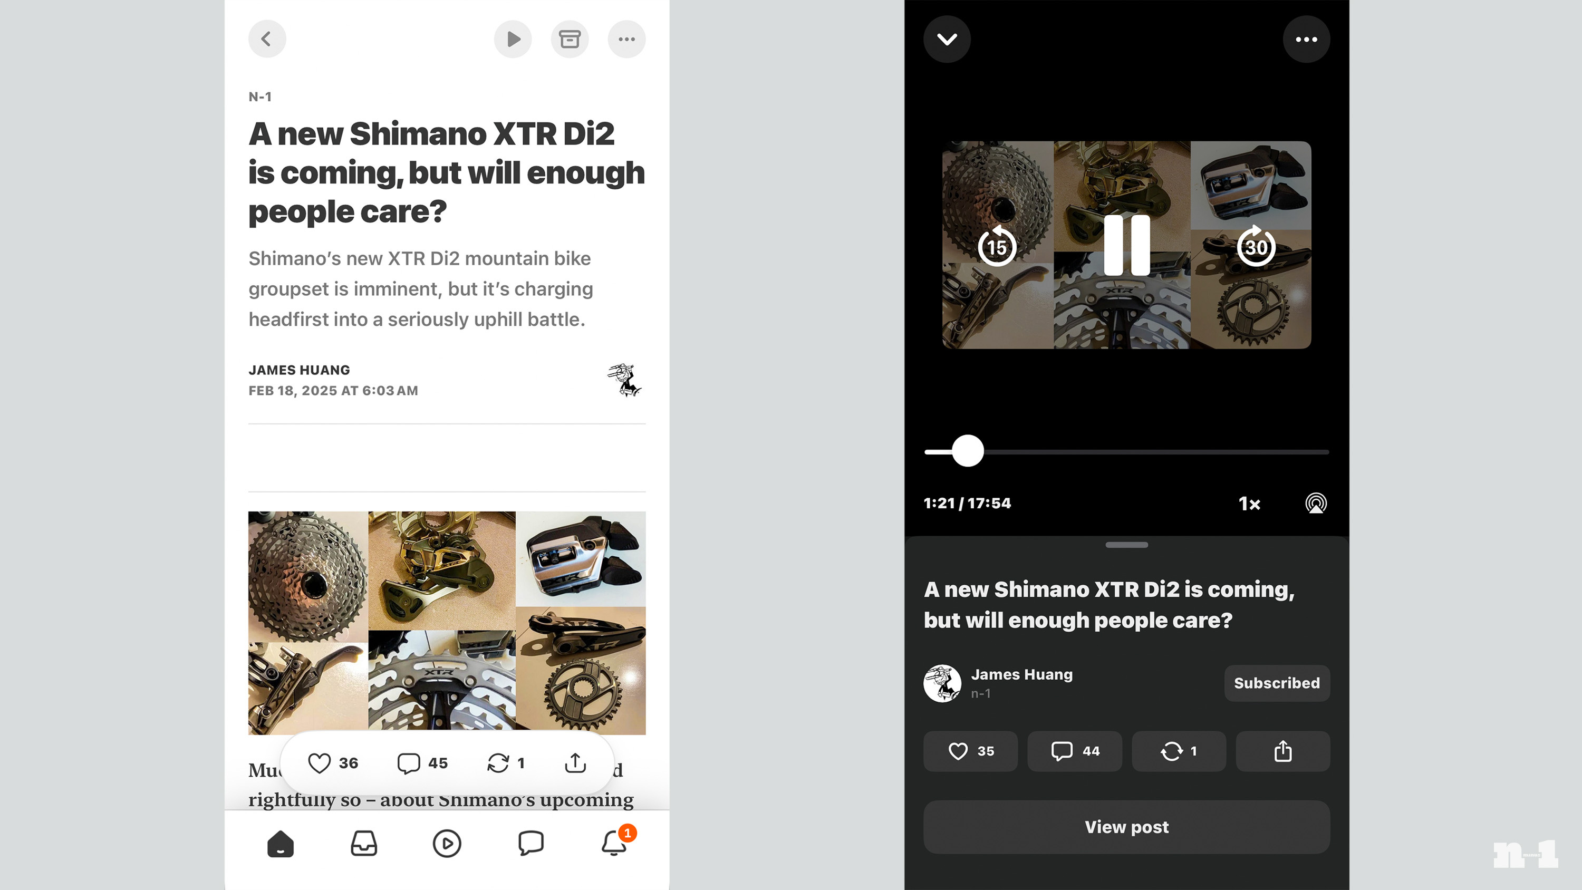Tap the n-1 publication avatar in article
Image resolution: width=1582 pixels, height=890 pixels.
click(624, 380)
